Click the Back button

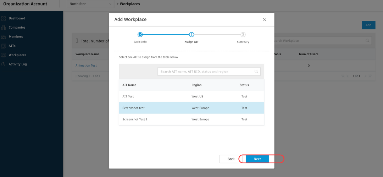231,159
